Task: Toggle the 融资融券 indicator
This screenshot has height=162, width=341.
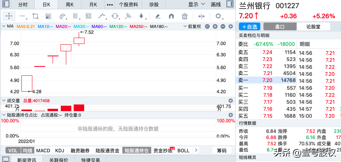Action: [80, 150]
